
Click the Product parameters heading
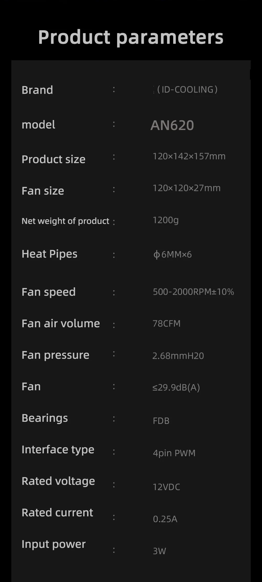pos(131,37)
